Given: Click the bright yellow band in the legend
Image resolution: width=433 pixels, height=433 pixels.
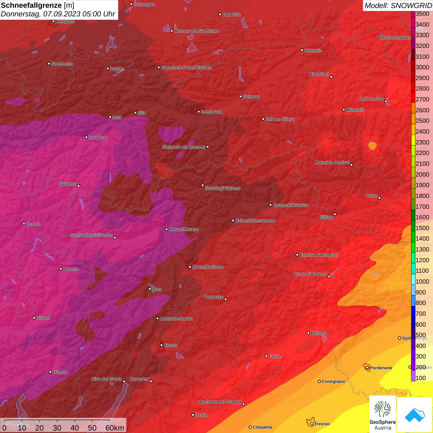Looking at the screenshot, I should 413,140.
